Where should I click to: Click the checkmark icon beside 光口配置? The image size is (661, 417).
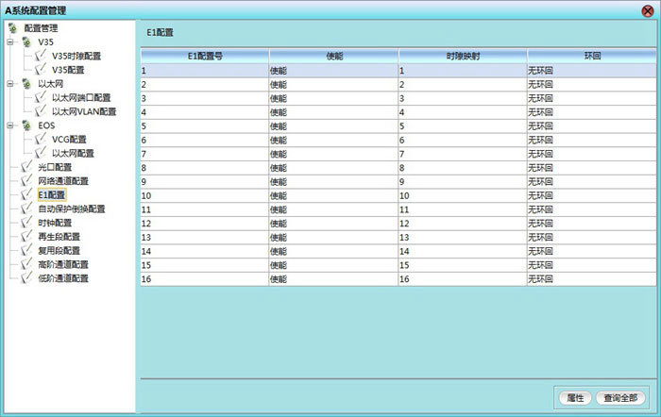[x=26, y=167]
